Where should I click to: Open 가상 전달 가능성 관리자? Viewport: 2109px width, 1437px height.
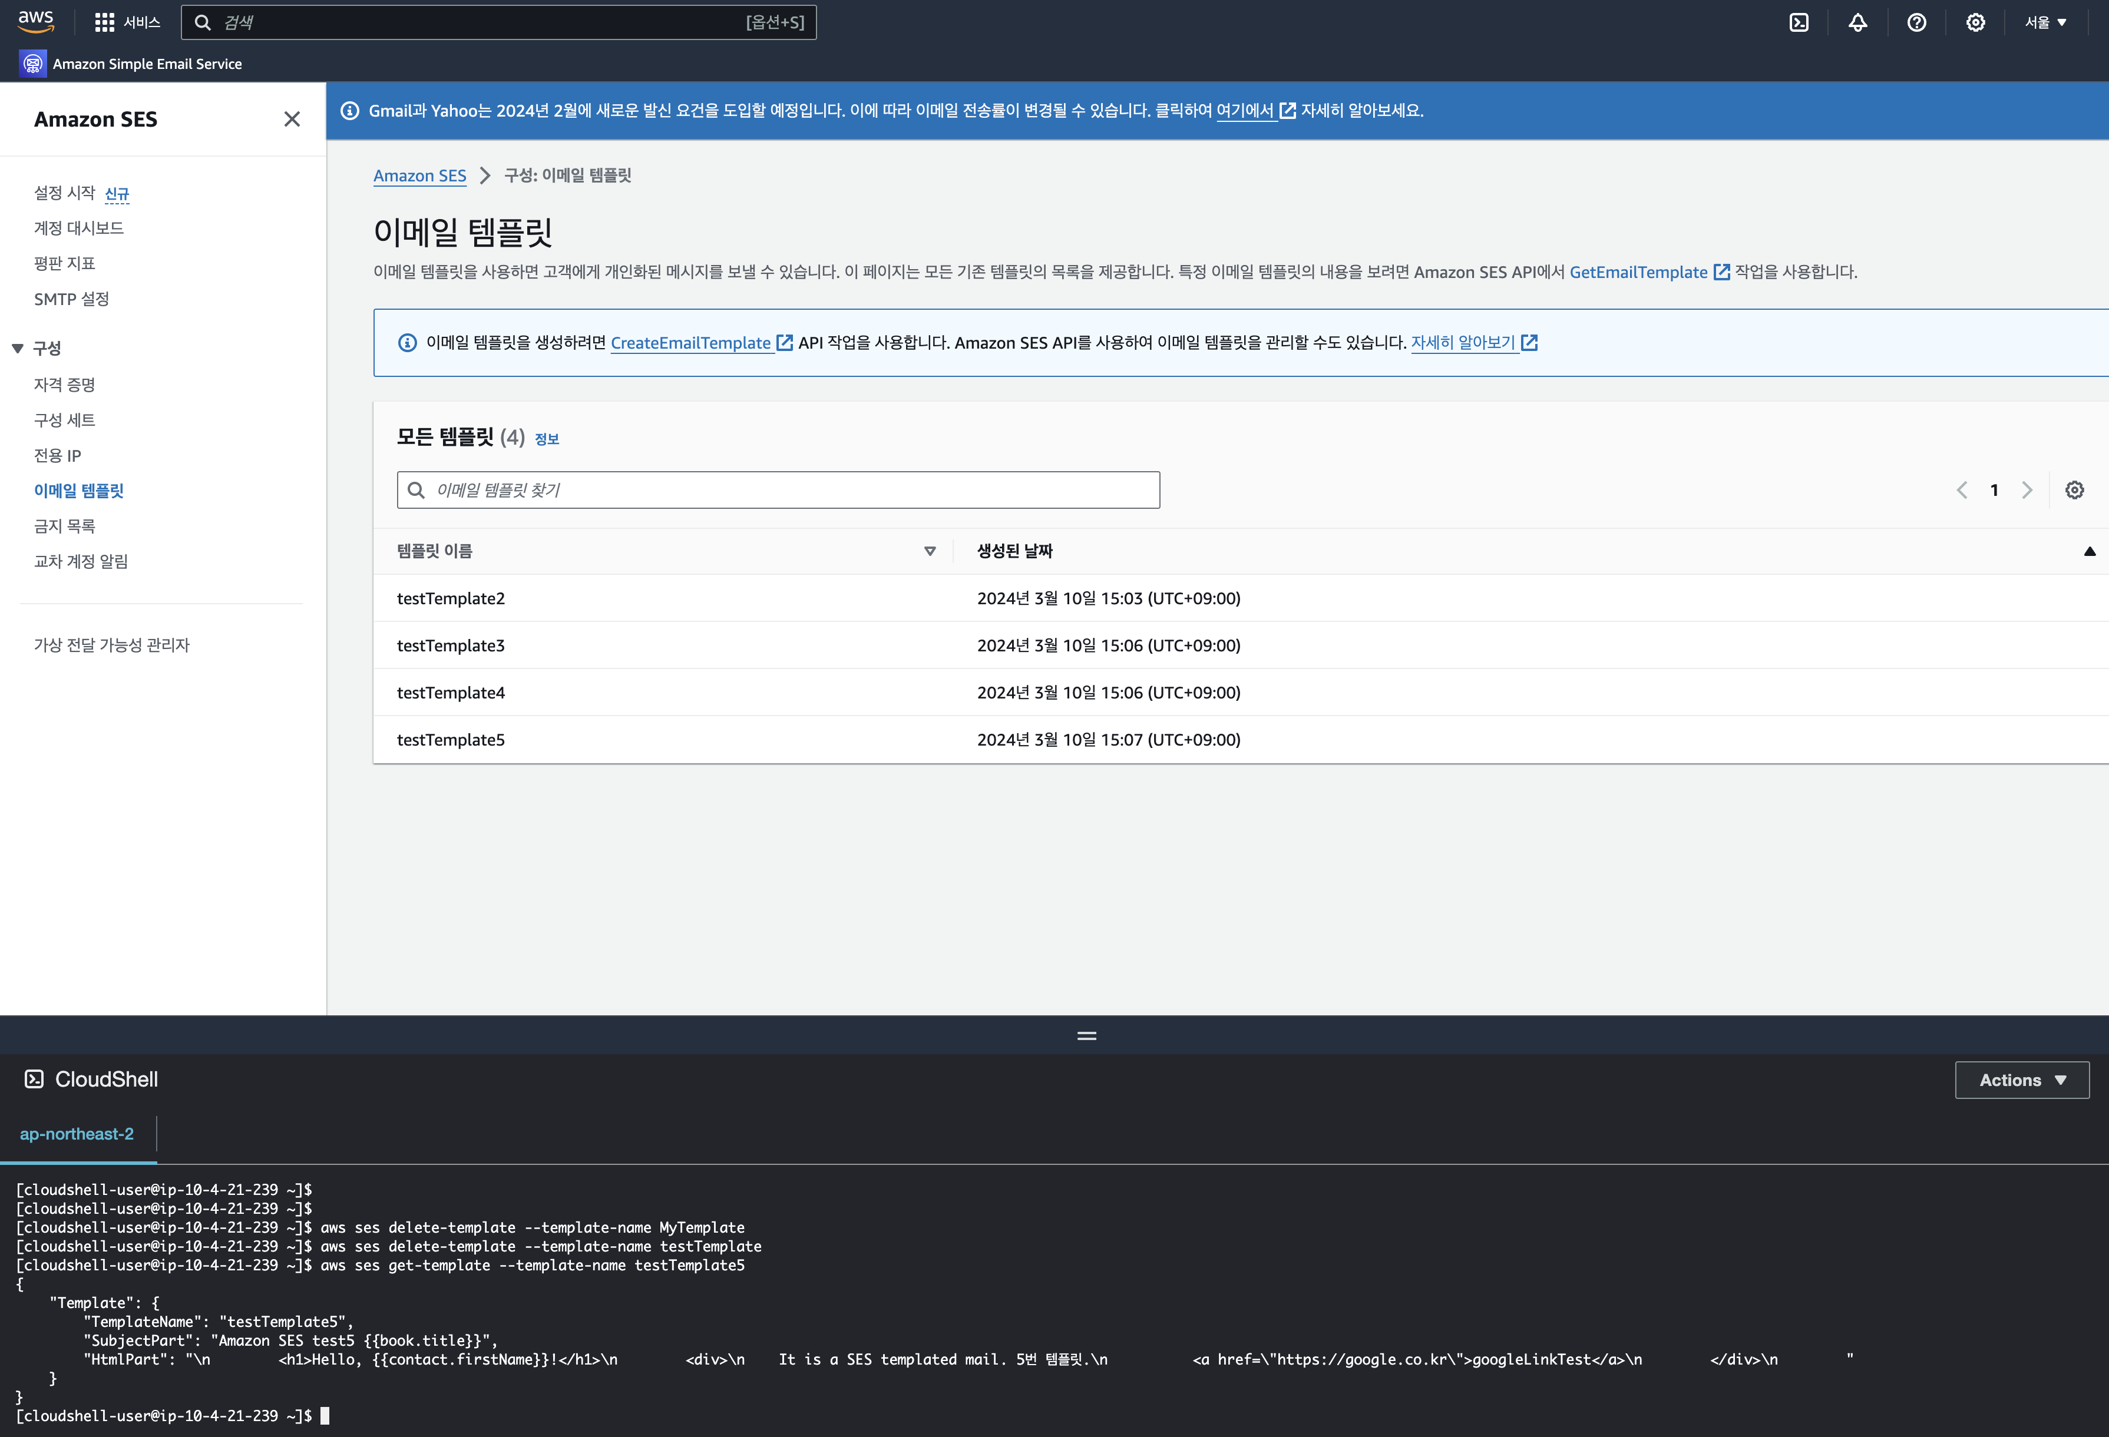(111, 645)
